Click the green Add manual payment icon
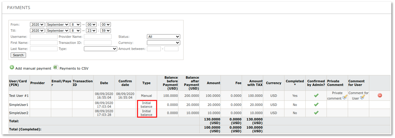 pyautogui.click(x=12, y=67)
